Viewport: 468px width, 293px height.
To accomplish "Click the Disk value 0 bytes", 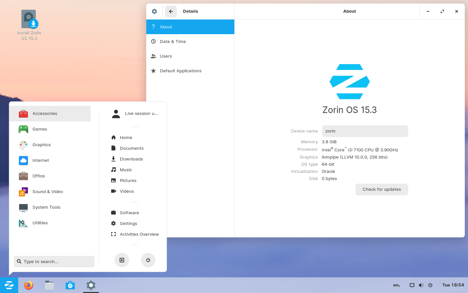I will click(x=329, y=179).
